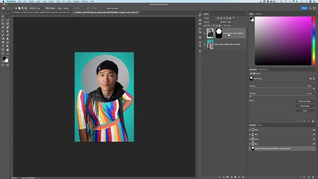Open the Window menu
Image resolution: width=318 pixels, height=179 pixels.
(x=84, y=1)
